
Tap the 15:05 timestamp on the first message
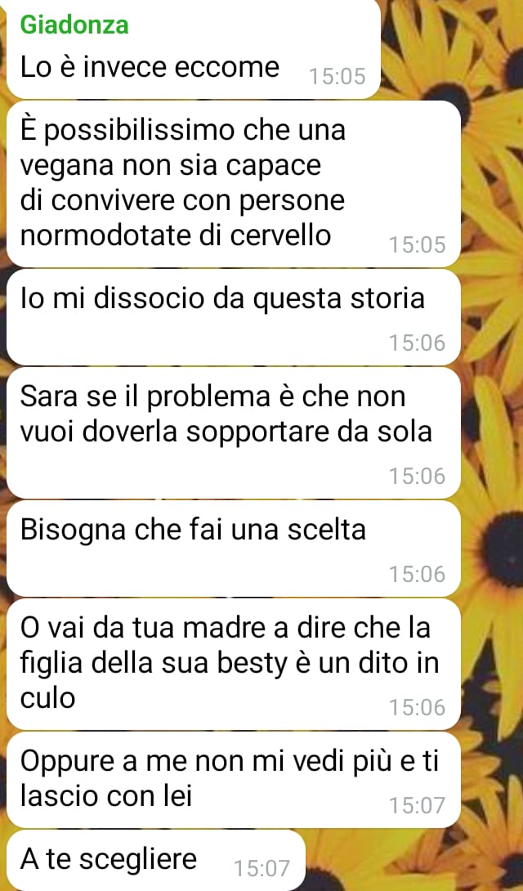(337, 76)
